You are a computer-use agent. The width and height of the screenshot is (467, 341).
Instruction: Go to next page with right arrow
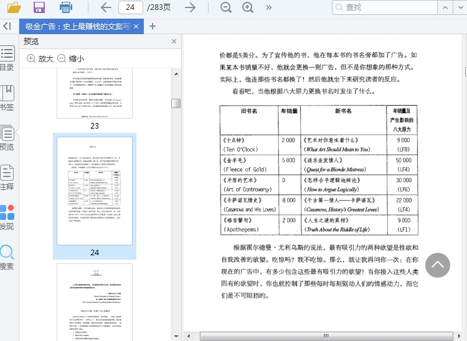pos(191,7)
